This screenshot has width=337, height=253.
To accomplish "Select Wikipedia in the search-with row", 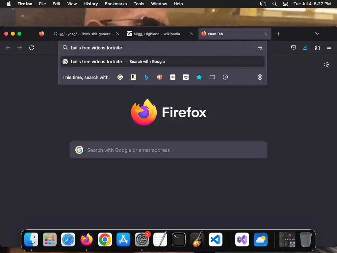I will pyautogui.click(x=186, y=77).
